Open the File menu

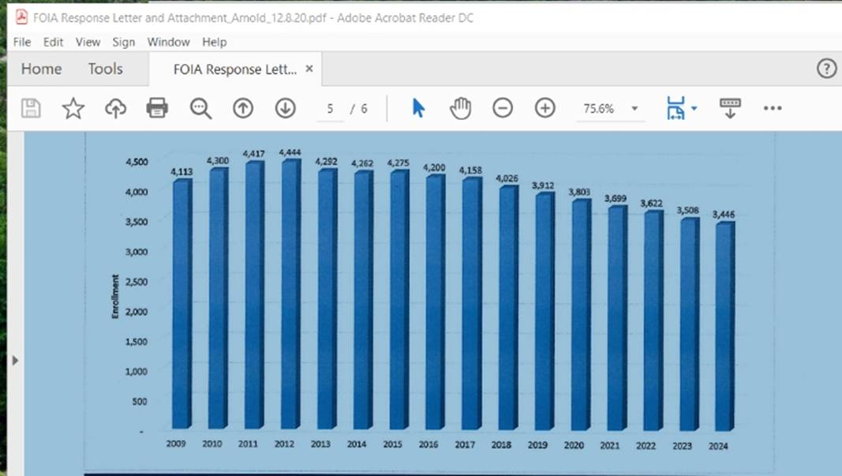[x=22, y=42]
